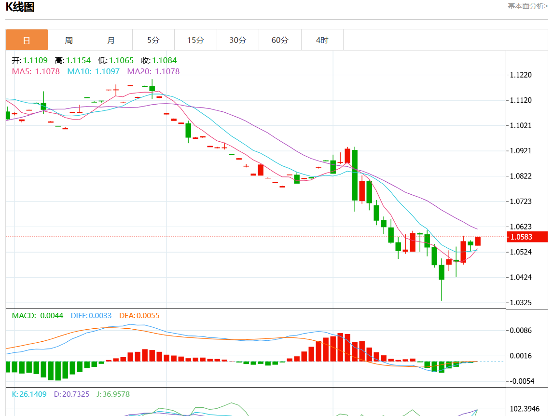Click the MA10 indicator label
The height and width of the screenshot is (416, 553).
click(93, 71)
